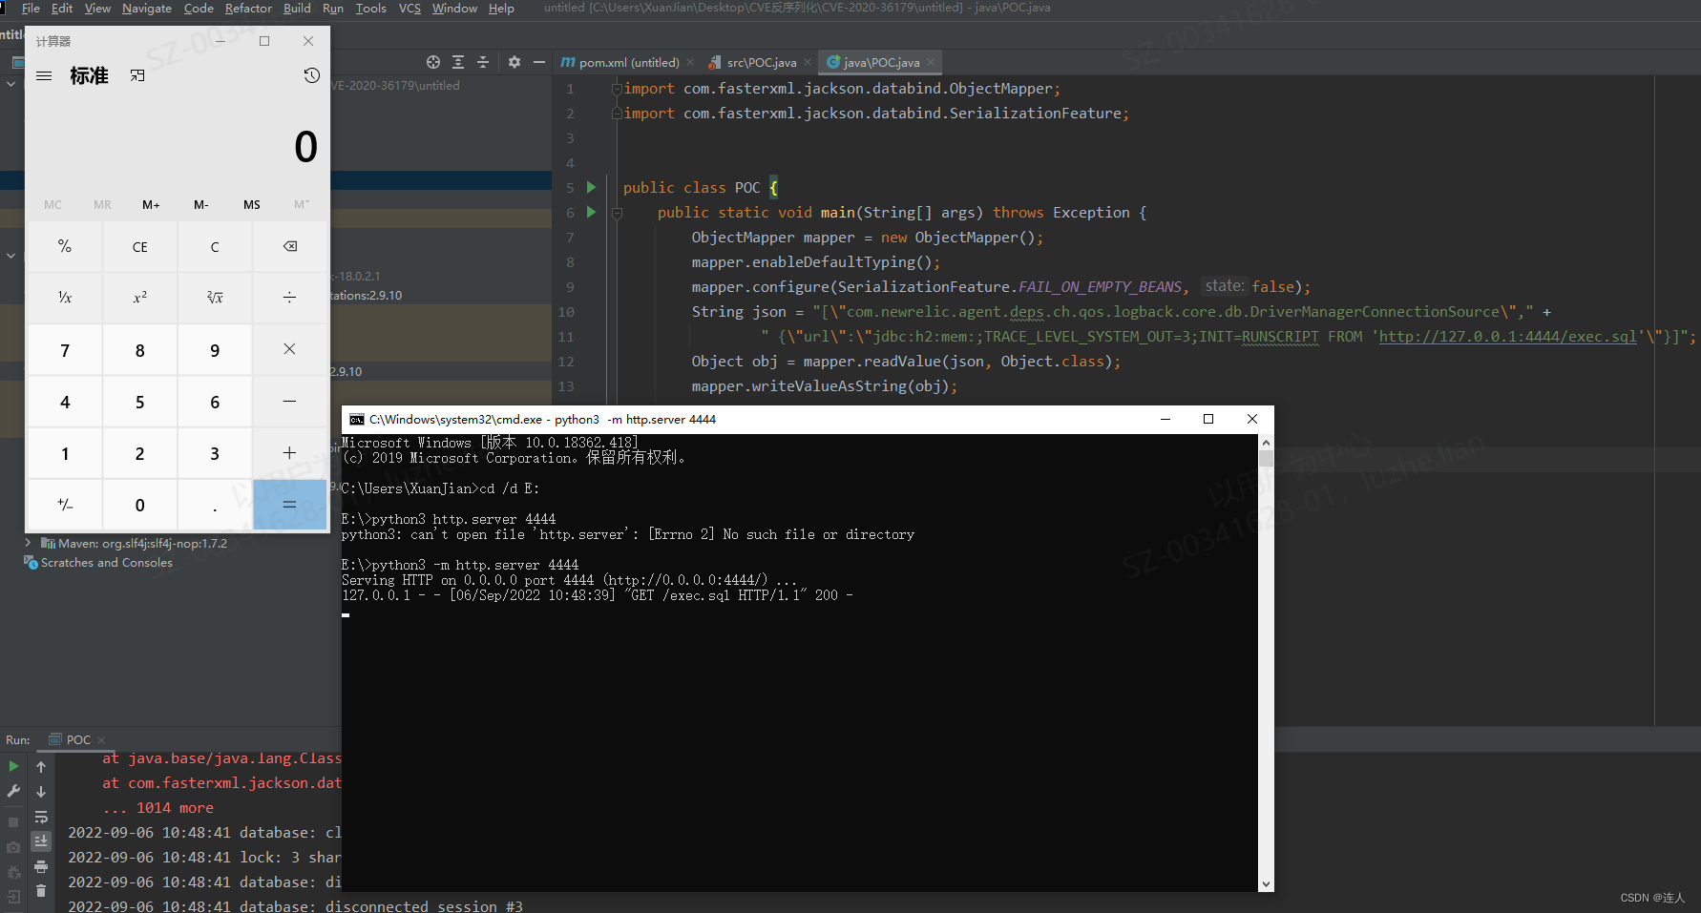Screen dimensions: 1701x913
Task: Open the VCS menu
Action: tap(409, 8)
